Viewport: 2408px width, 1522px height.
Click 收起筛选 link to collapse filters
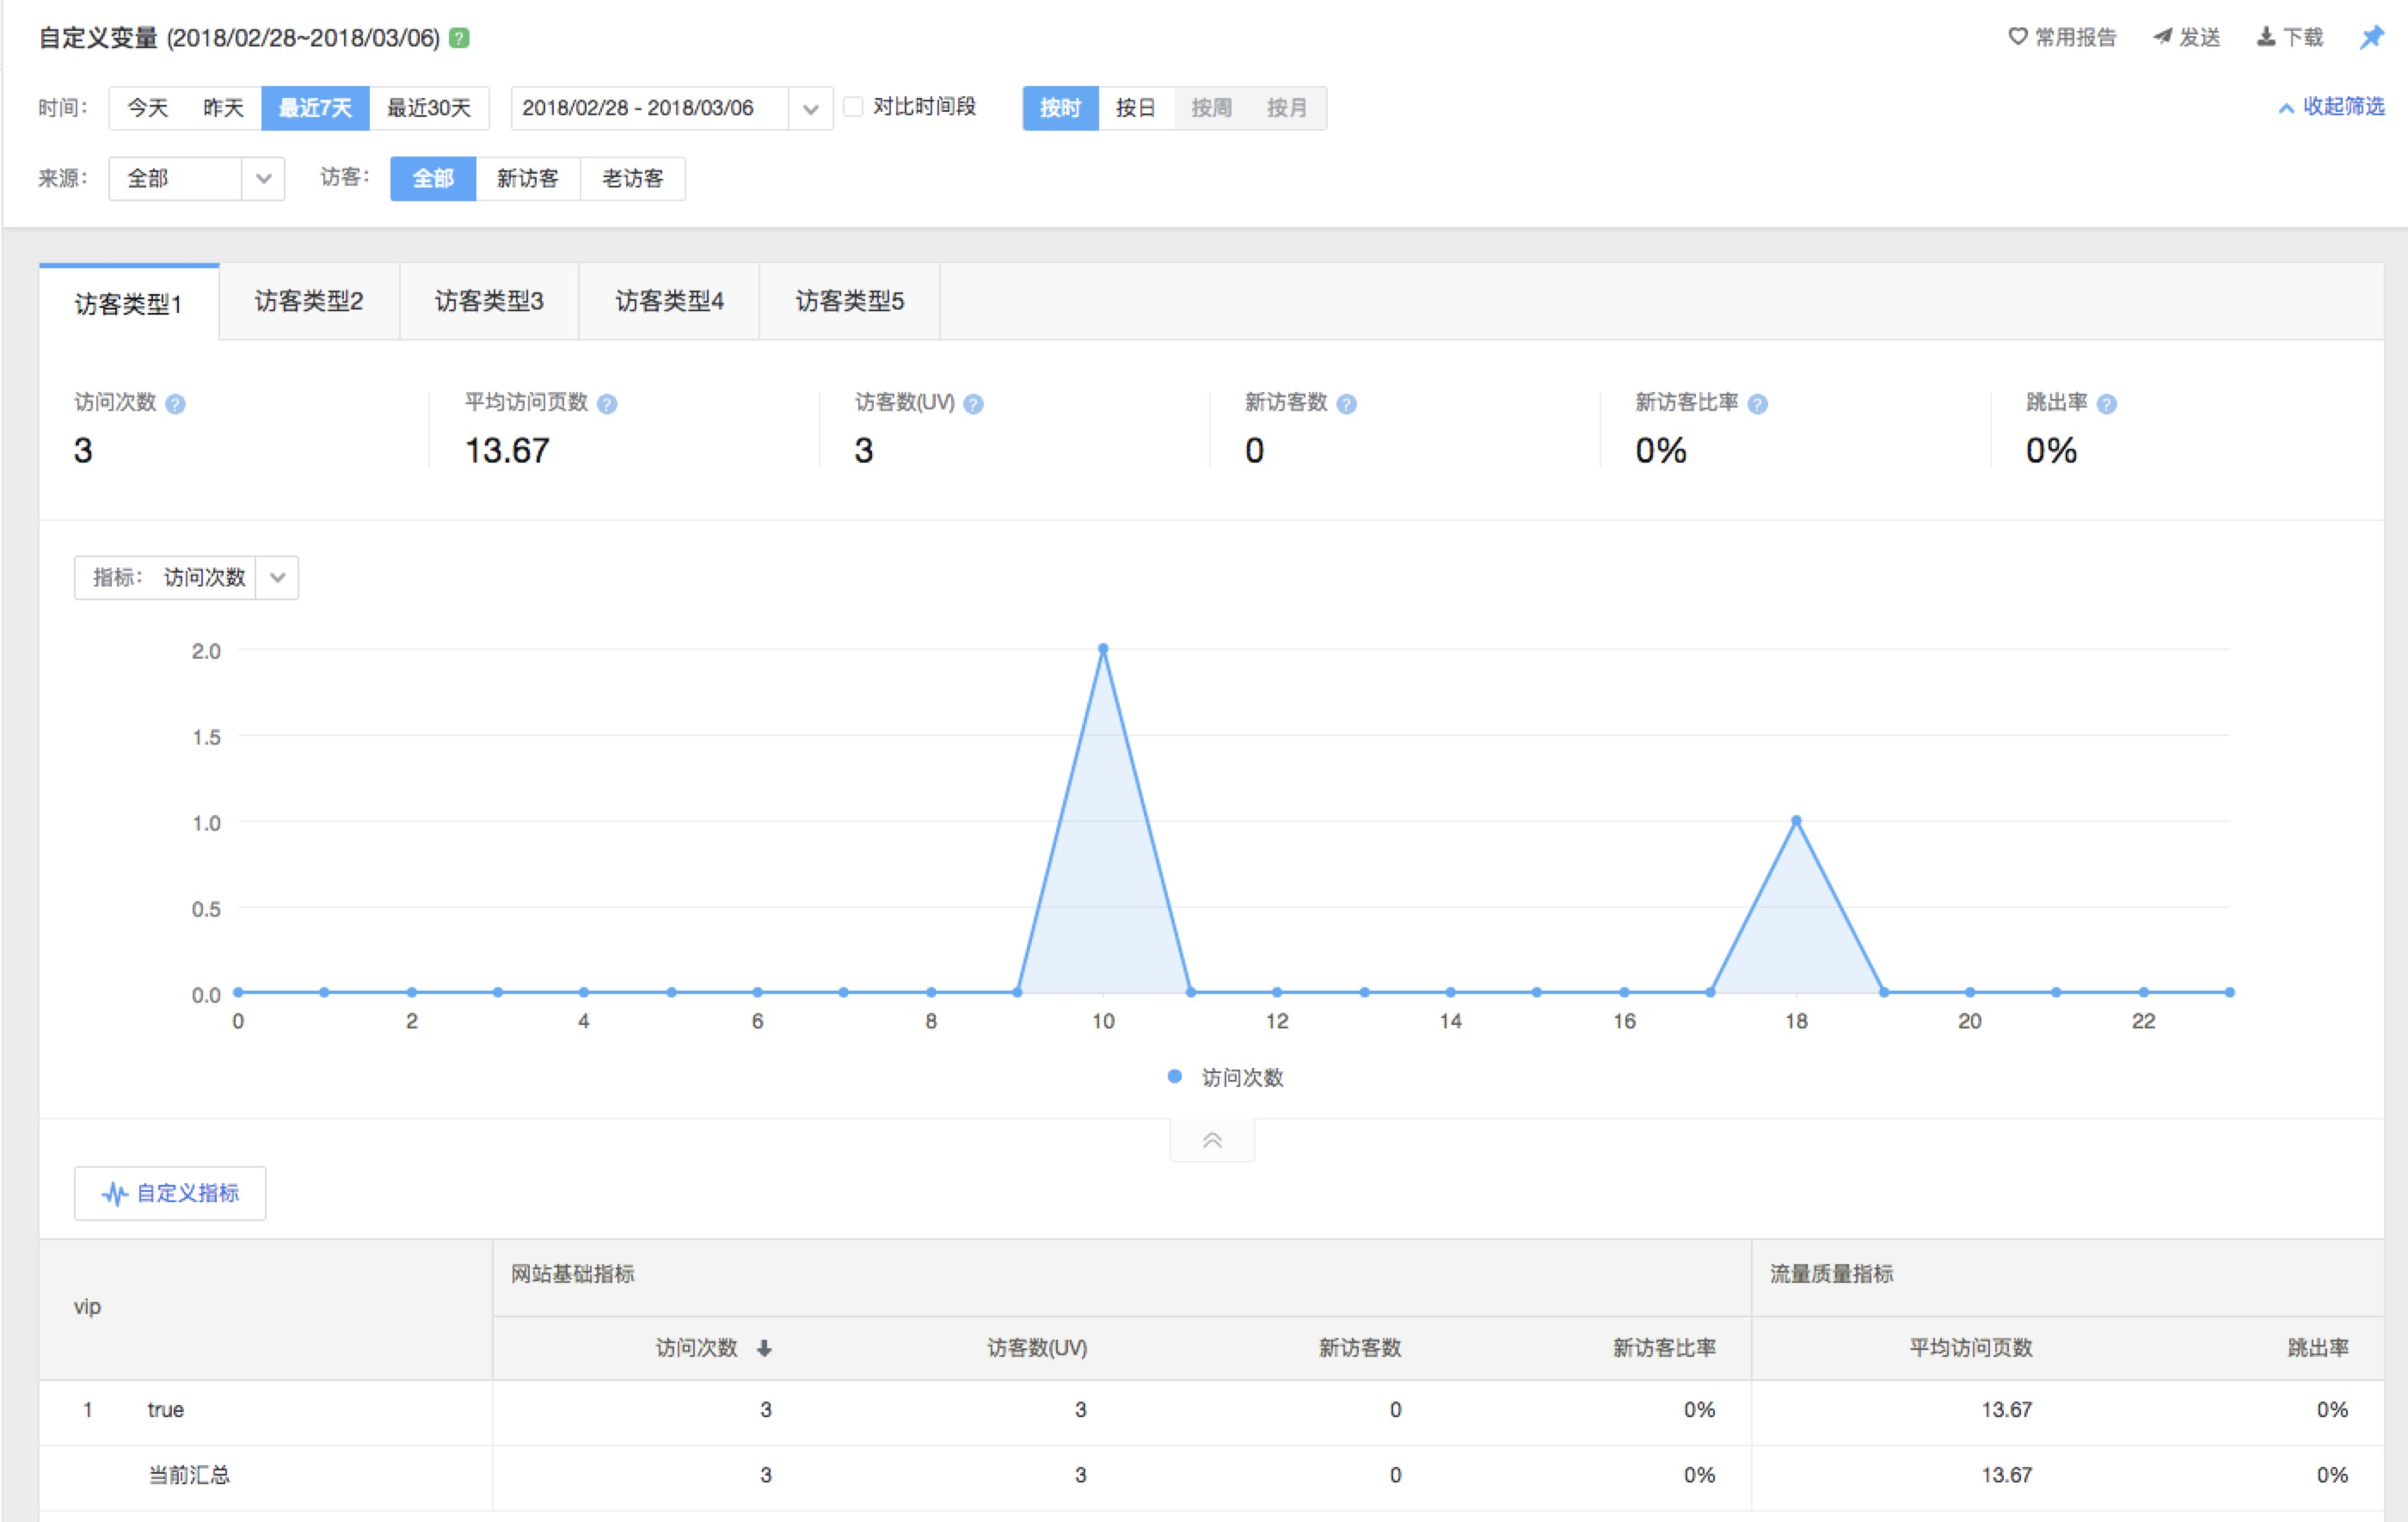tap(2331, 107)
